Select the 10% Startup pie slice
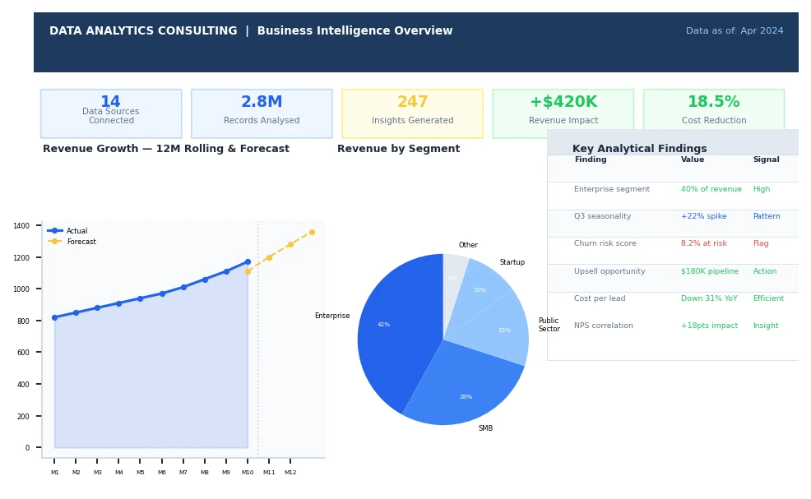The width and height of the screenshot is (811, 499). pos(479,292)
